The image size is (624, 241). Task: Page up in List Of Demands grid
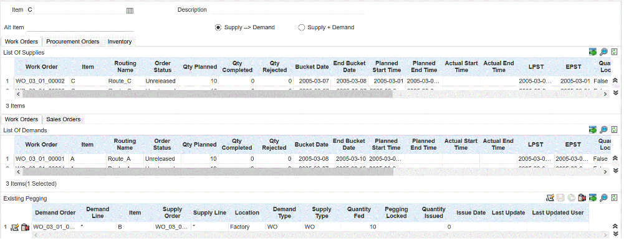[615, 158]
